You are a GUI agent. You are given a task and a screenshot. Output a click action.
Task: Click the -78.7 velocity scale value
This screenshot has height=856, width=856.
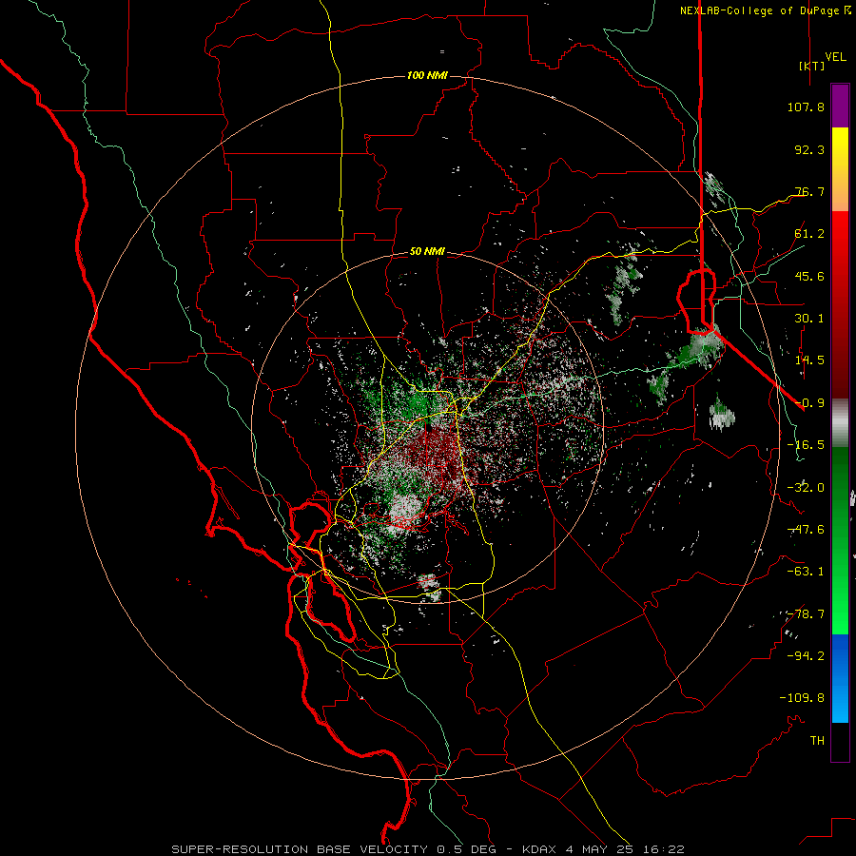(806, 614)
